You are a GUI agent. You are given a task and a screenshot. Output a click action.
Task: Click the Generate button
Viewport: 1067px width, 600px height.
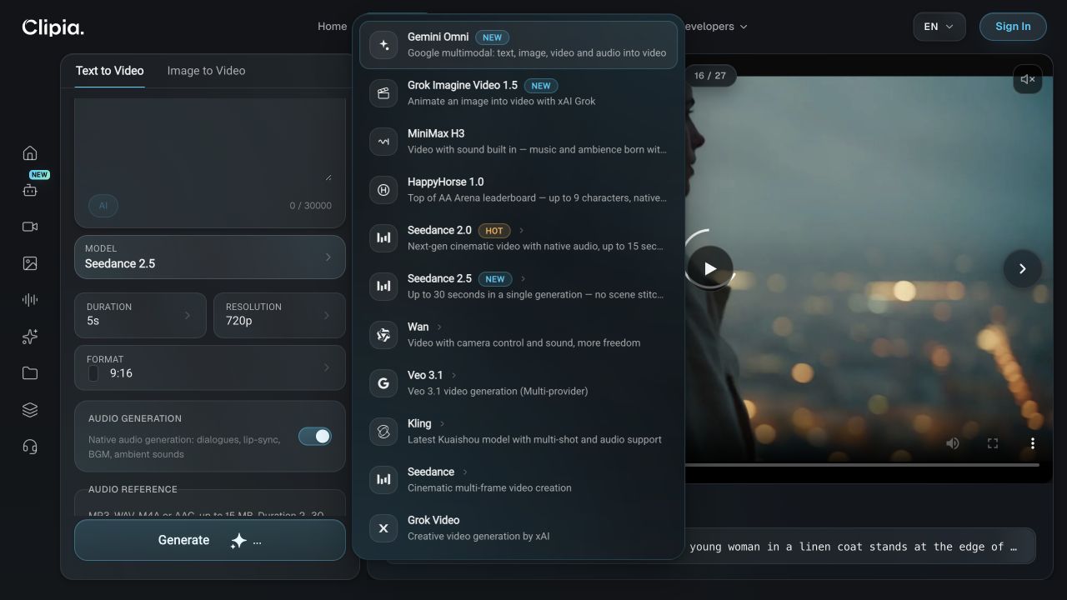tap(210, 540)
